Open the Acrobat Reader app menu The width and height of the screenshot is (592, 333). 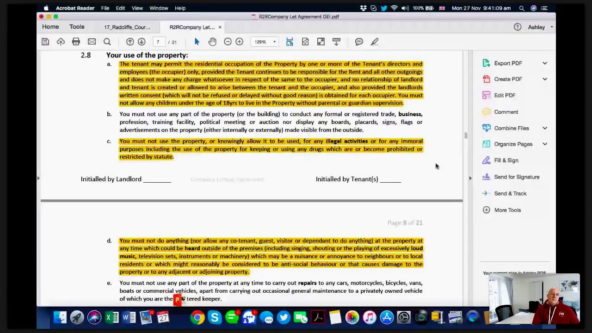point(75,8)
